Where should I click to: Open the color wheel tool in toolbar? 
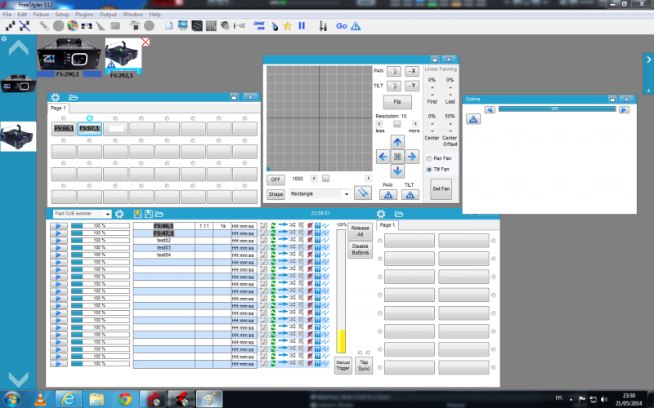coord(73,26)
